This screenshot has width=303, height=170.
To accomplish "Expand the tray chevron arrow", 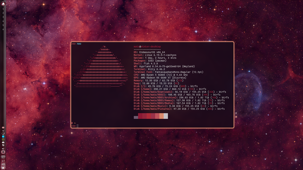I will pyautogui.click(x=3, y=131).
